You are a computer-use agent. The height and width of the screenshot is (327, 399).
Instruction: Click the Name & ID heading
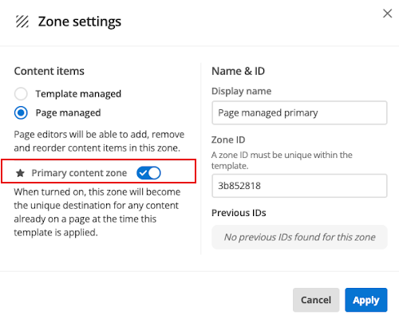click(x=238, y=71)
